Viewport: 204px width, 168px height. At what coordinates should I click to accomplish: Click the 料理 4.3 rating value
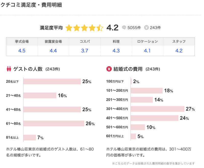pyautogui.click(x=116, y=50)
